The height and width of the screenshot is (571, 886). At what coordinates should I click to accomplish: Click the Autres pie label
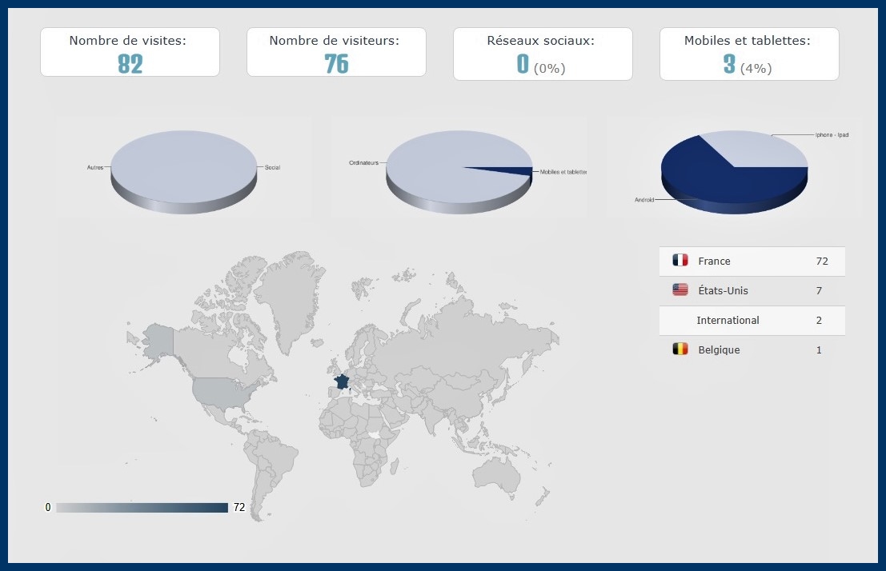95,167
